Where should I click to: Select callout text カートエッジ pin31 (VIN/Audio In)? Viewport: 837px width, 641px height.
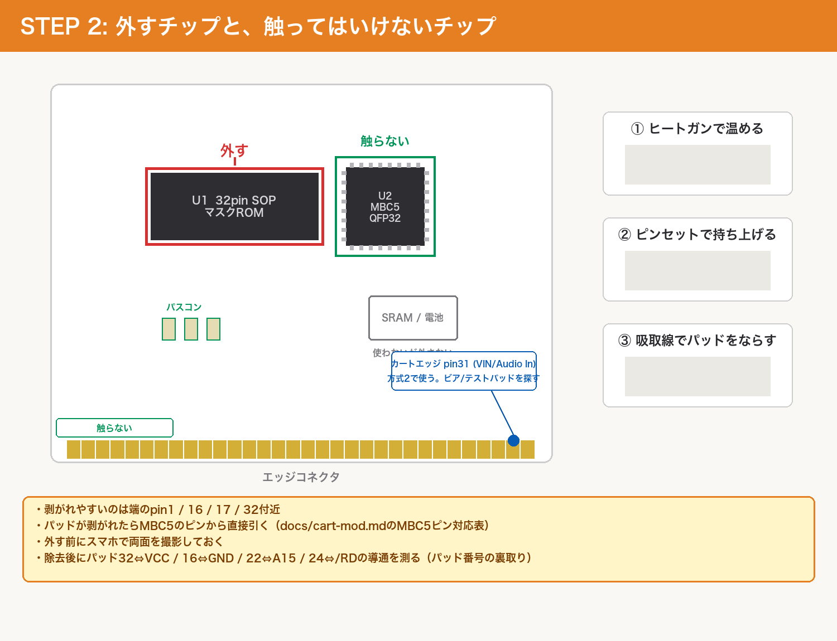(463, 364)
